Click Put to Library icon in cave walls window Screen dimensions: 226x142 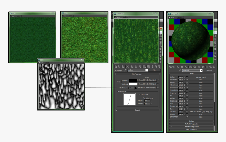point(195,67)
